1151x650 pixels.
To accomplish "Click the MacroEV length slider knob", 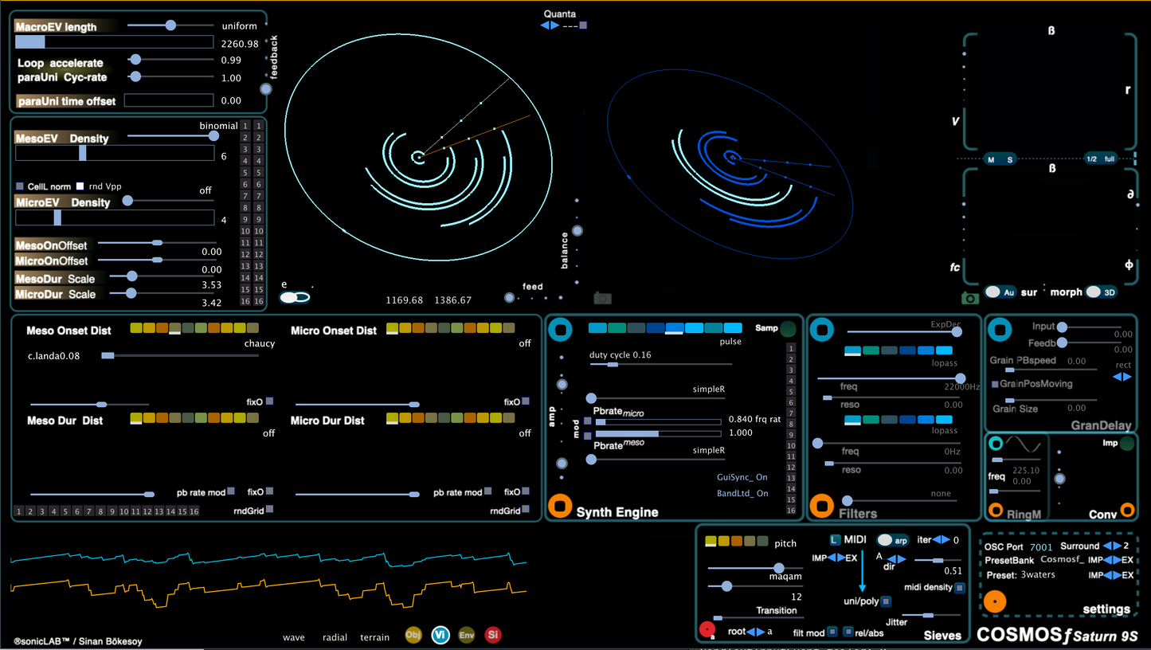I will click(170, 25).
